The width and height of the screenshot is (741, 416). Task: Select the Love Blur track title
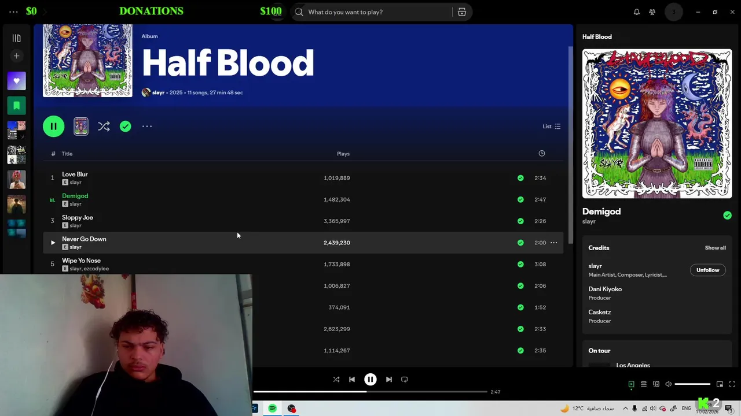[75, 174]
